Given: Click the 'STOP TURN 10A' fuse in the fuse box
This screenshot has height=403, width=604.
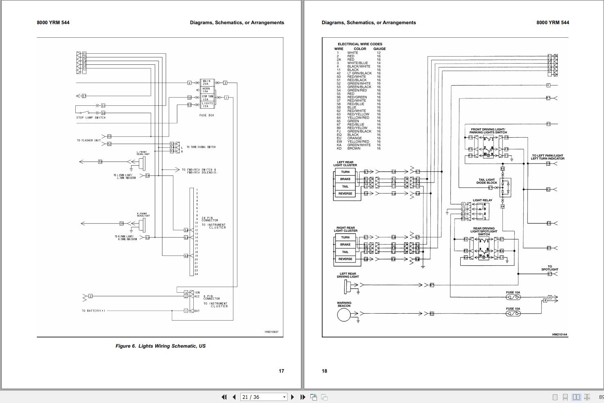Looking at the screenshot, I should coord(208,98).
